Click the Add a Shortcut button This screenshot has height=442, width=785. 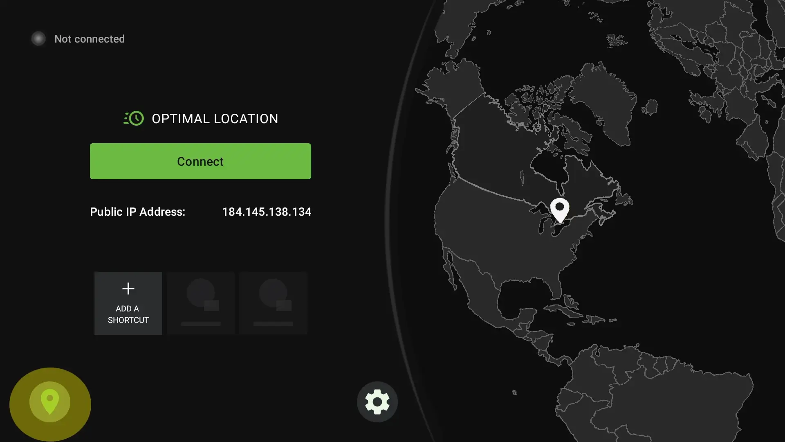tap(128, 303)
